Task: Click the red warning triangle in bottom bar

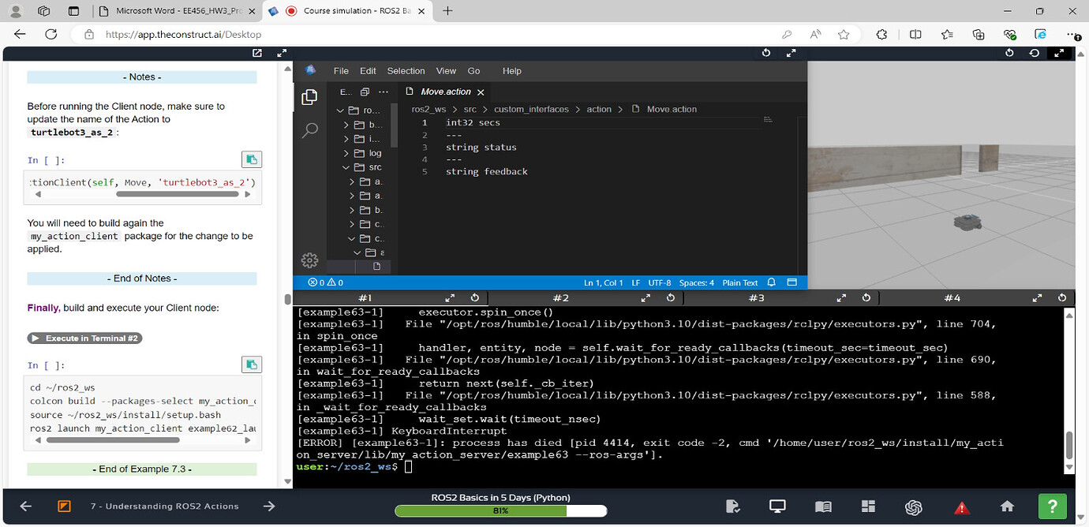Action: point(961,507)
